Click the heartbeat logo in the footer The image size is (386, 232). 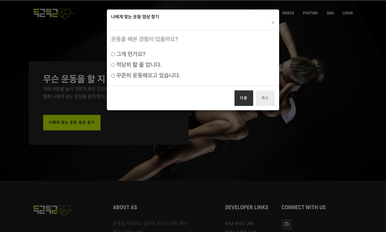[x=54, y=210]
